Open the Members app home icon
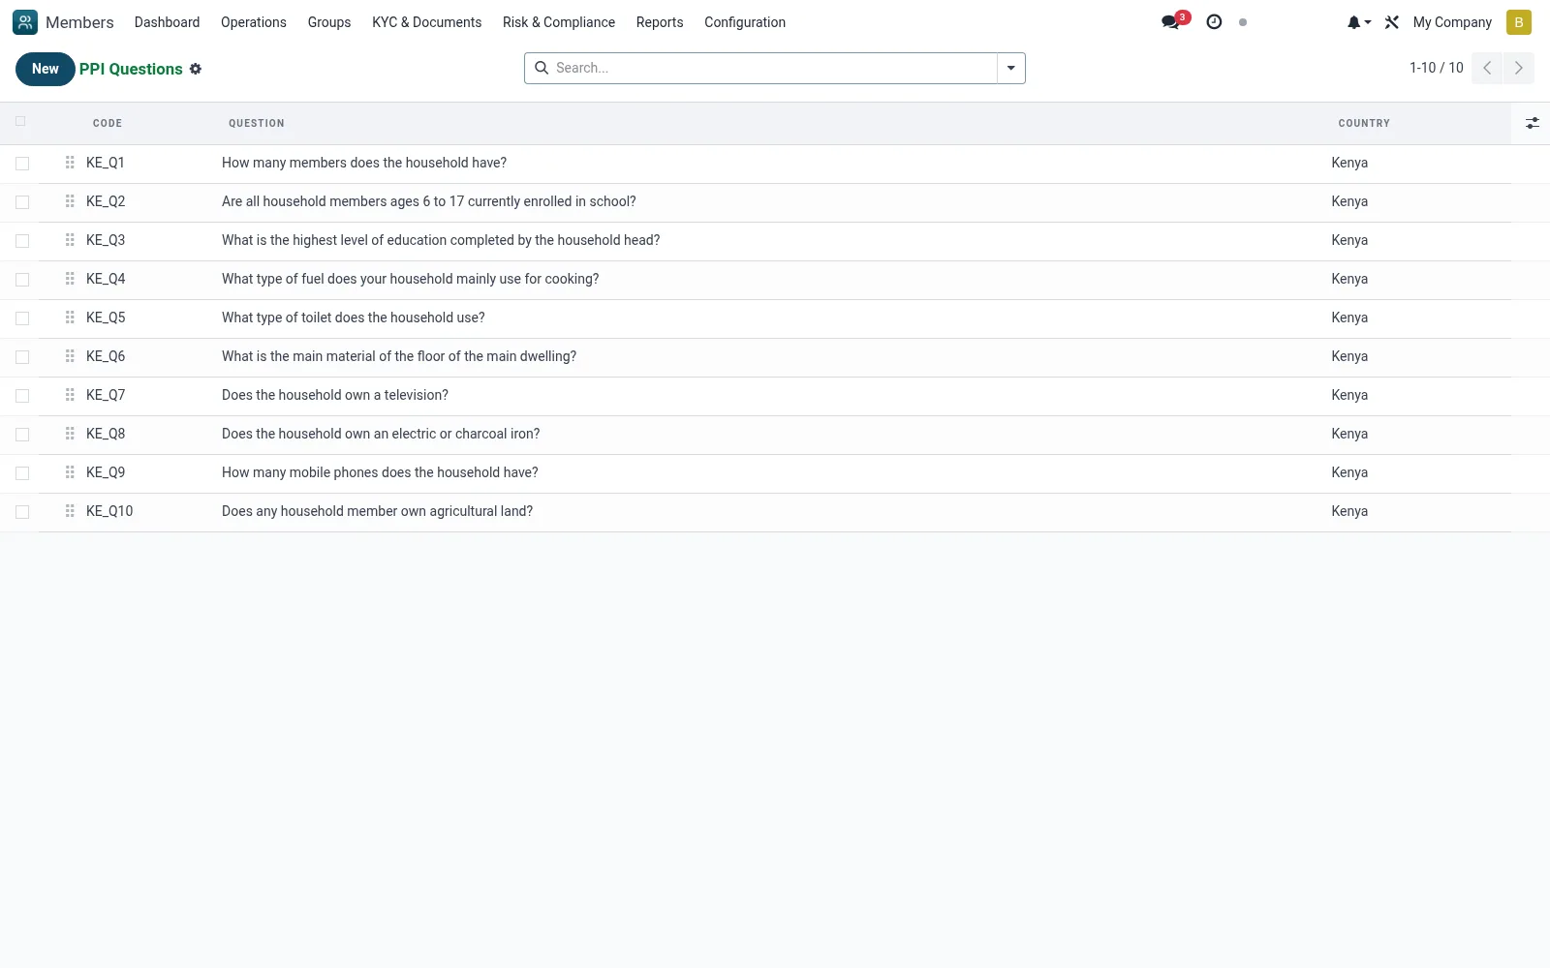Screen dimensions: 1550x968 click(x=25, y=22)
